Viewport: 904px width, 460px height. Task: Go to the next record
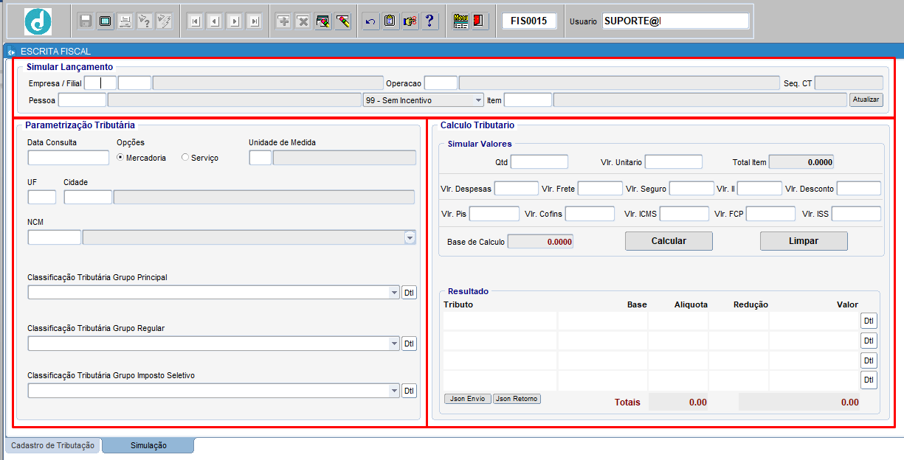pos(235,21)
